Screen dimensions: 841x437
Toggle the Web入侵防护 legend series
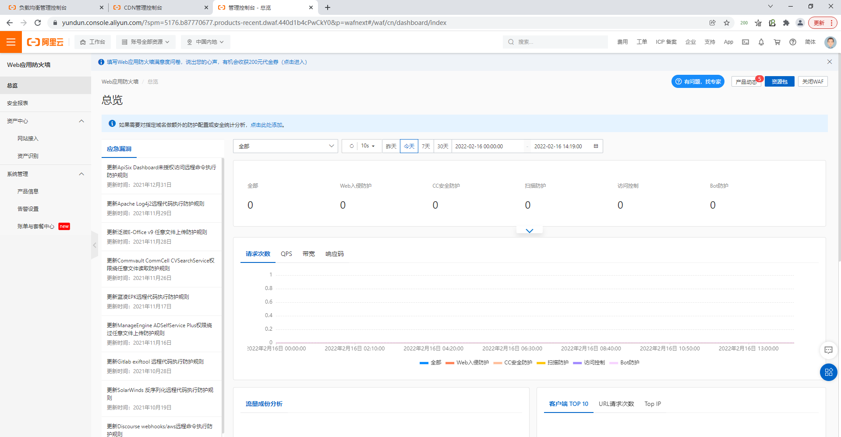pos(467,363)
